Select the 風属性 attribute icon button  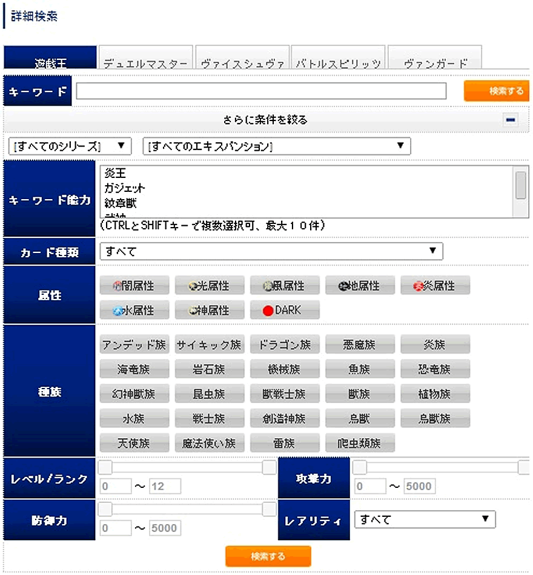[285, 286]
